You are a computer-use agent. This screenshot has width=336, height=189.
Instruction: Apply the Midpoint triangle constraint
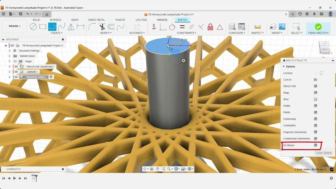point(220,27)
